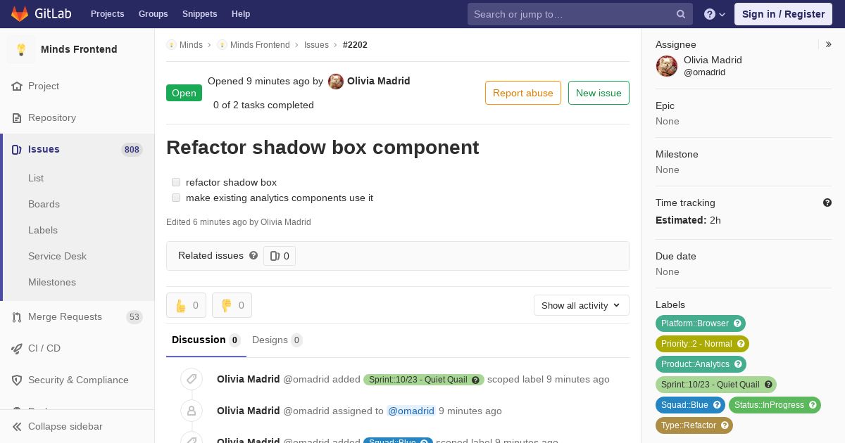Open Boards under Issues
Image resolution: width=845 pixels, height=443 pixels.
44,204
